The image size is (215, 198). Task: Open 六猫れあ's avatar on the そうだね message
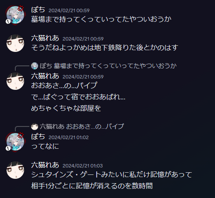tap(15, 43)
